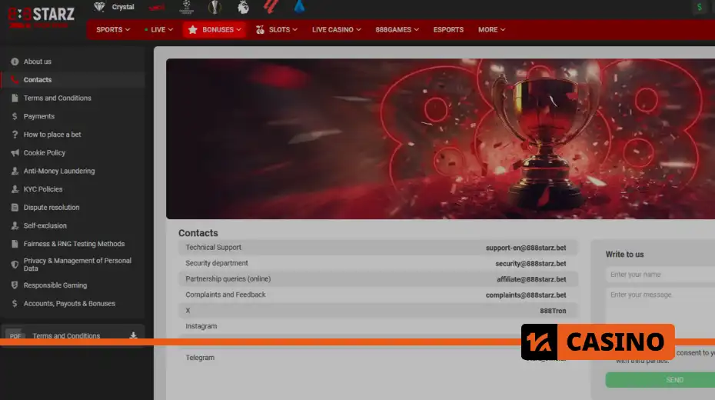This screenshot has width=715, height=400.
Task: Select the Telegram row label
Action: [200, 358]
